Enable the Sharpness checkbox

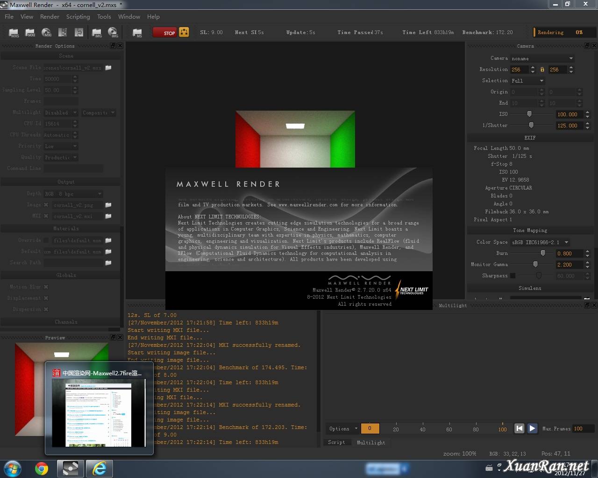coord(513,276)
